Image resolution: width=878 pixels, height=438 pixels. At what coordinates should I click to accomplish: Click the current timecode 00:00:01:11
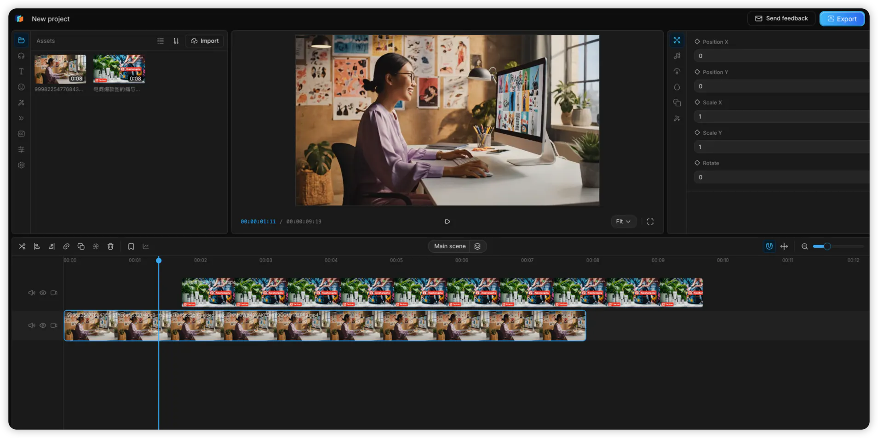click(x=258, y=222)
